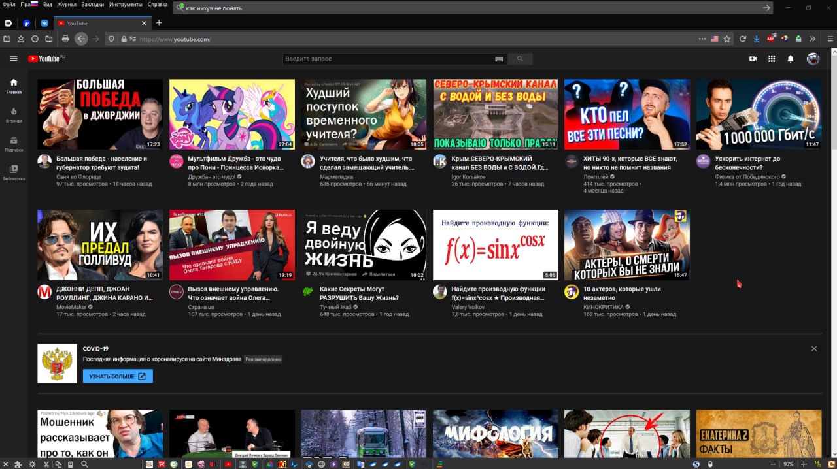
Task: Click the browser back arrow
Action: tap(81, 39)
